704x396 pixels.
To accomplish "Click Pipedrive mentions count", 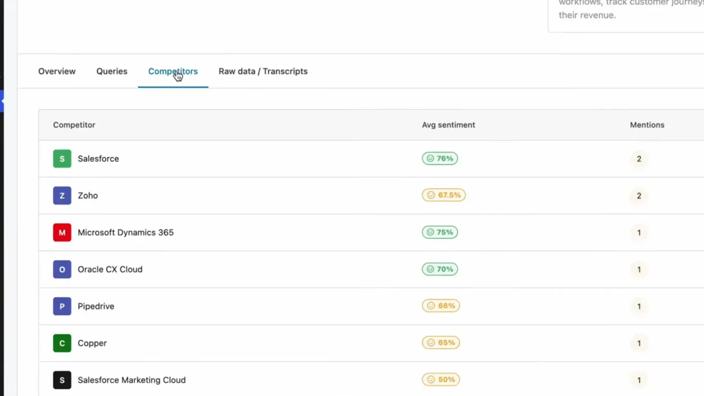I will click(639, 306).
